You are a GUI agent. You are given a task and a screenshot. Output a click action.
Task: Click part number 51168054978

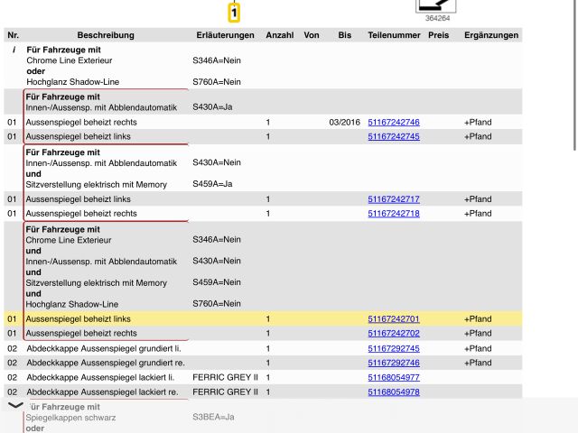point(393,392)
